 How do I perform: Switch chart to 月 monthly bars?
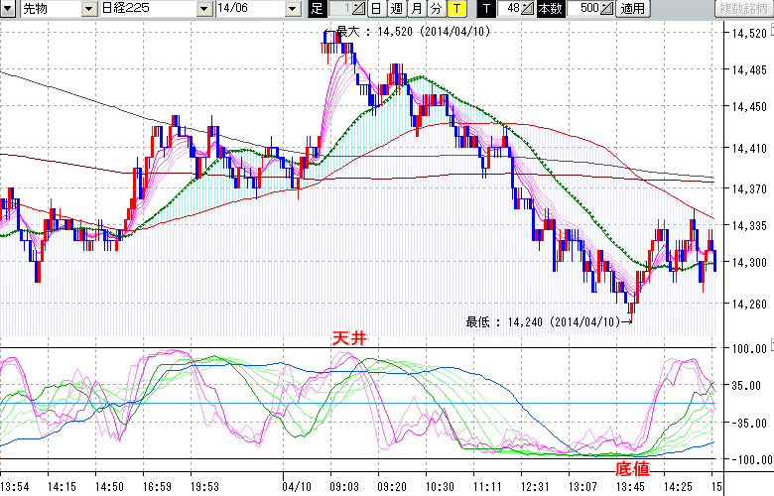[x=416, y=9]
